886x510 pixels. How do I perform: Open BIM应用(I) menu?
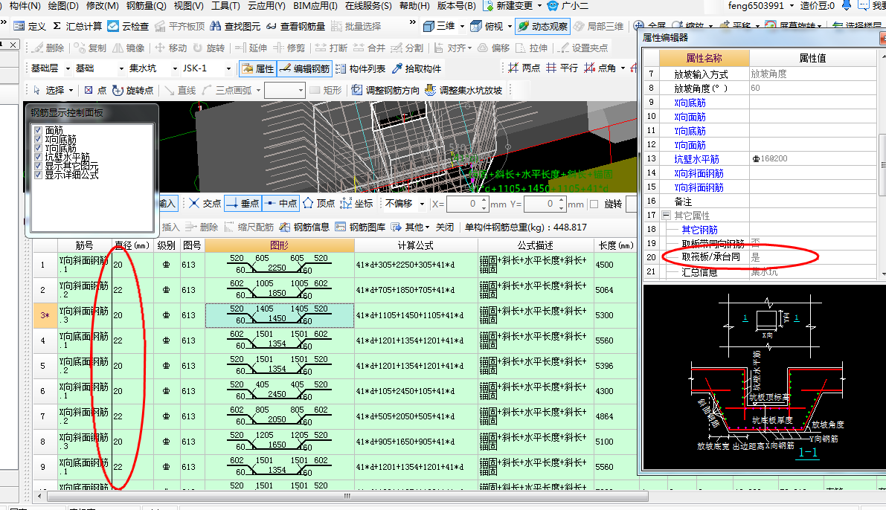pos(315,6)
